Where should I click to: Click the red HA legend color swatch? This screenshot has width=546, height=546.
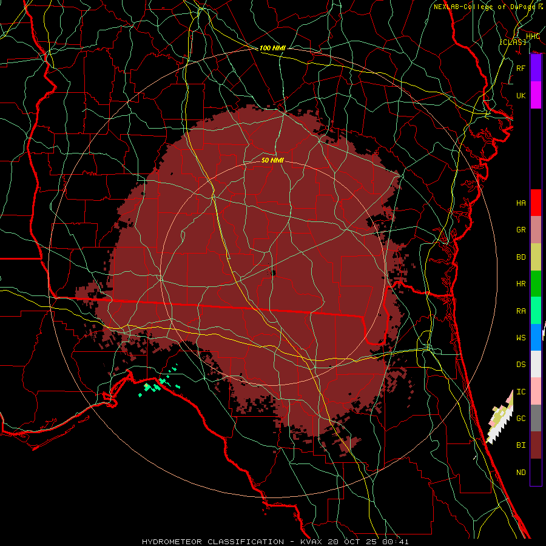coord(536,203)
